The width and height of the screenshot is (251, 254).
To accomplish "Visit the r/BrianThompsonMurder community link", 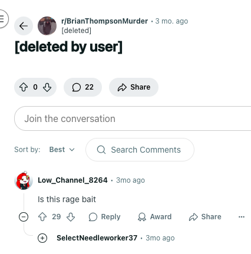I will click(x=104, y=21).
